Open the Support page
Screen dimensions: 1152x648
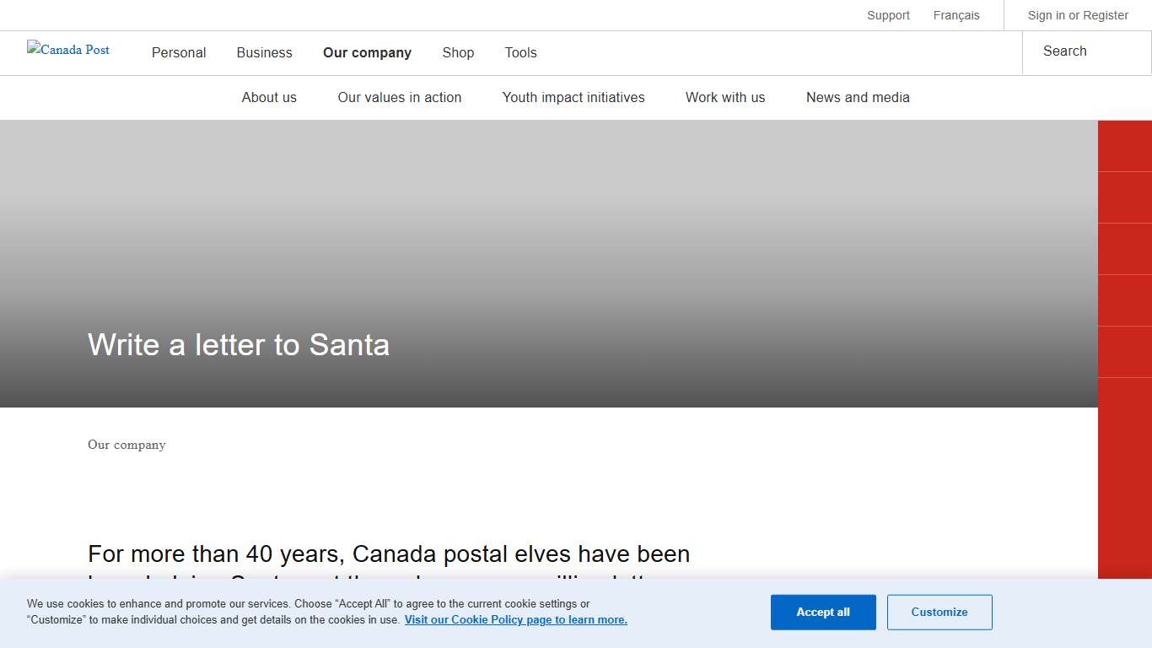click(888, 14)
